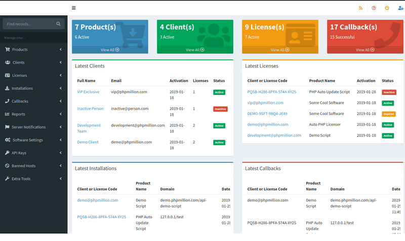
Task: Open license DEMO-9SFT-9BQ4-JE49 link
Action: click(267, 113)
